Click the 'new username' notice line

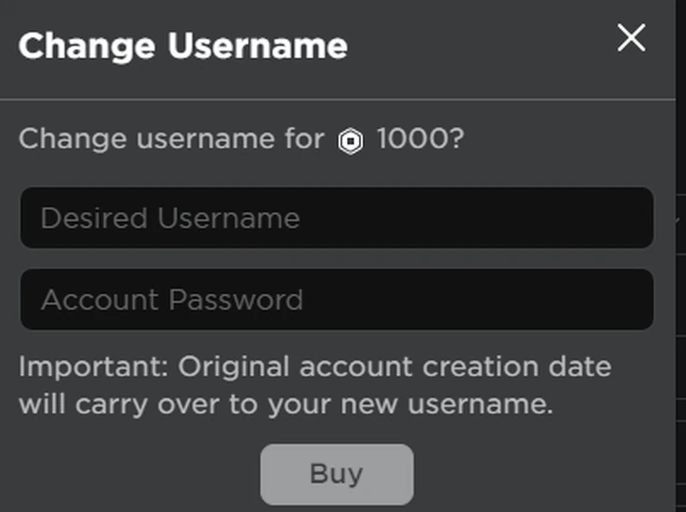(285, 404)
